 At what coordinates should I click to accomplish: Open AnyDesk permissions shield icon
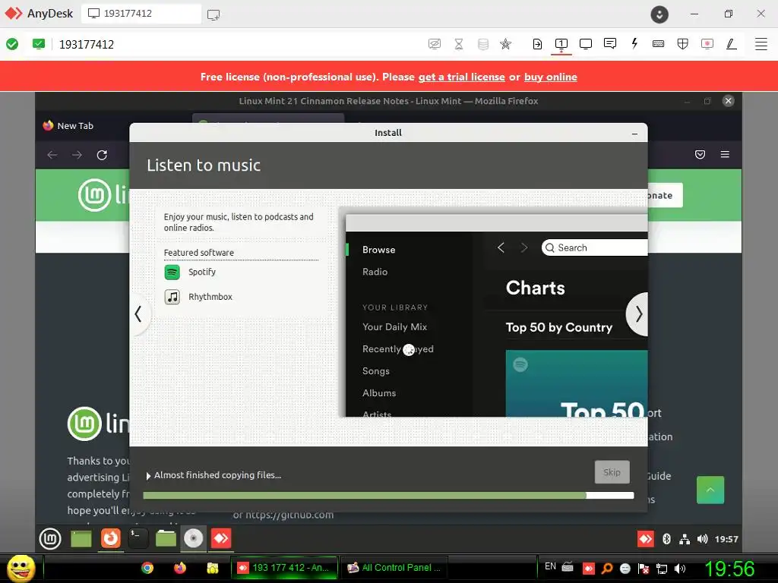pyautogui.click(x=683, y=44)
